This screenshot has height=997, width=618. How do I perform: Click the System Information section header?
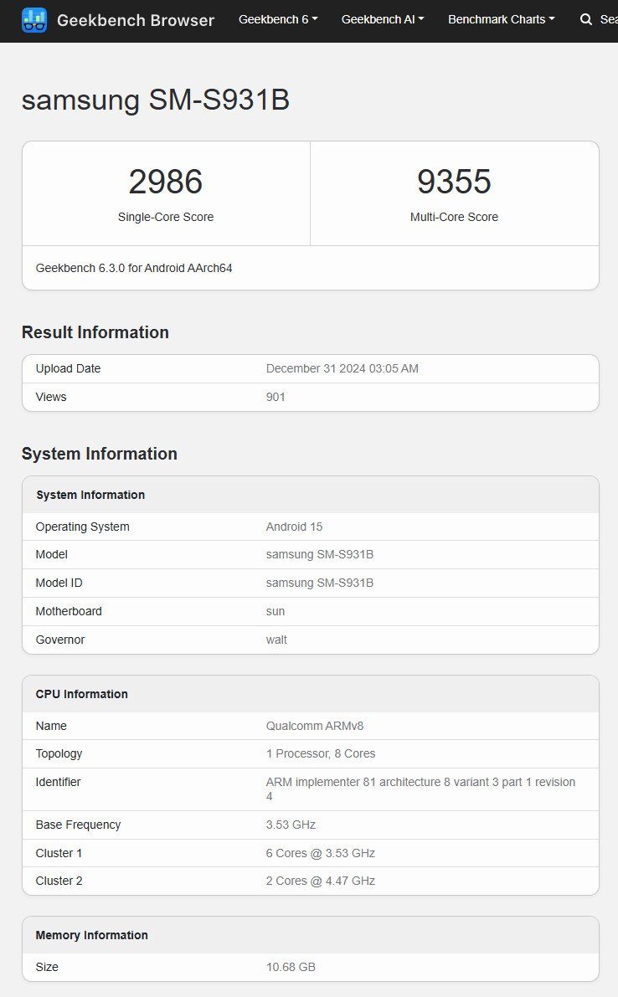[98, 454]
